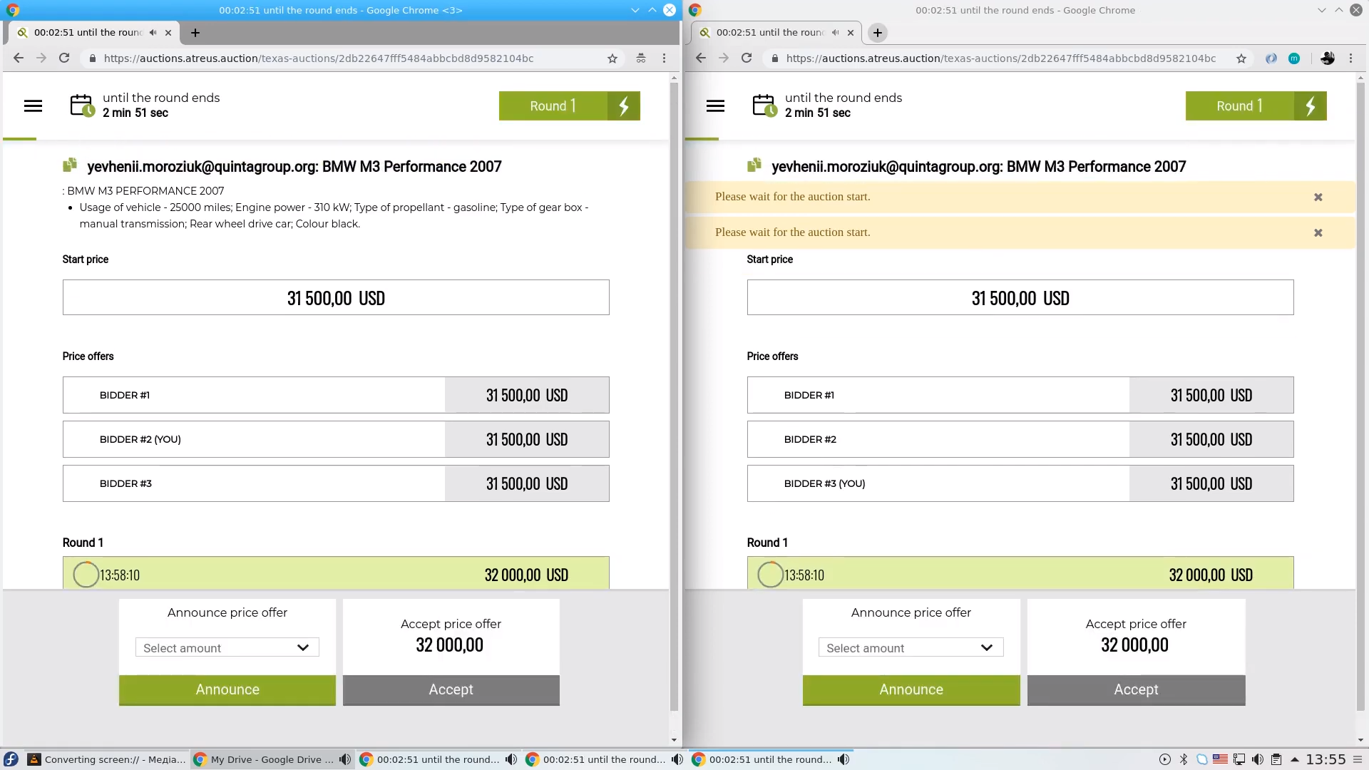Click Accept button in right window
The width and height of the screenshot is (1369, 770).
(1136, 689)
